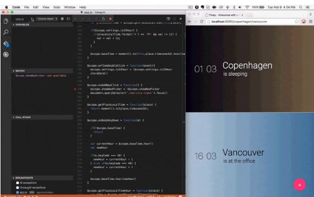This screenshot has height=197, width=314.
Task: Reload the page in the browser
Action: pos(201,21)
